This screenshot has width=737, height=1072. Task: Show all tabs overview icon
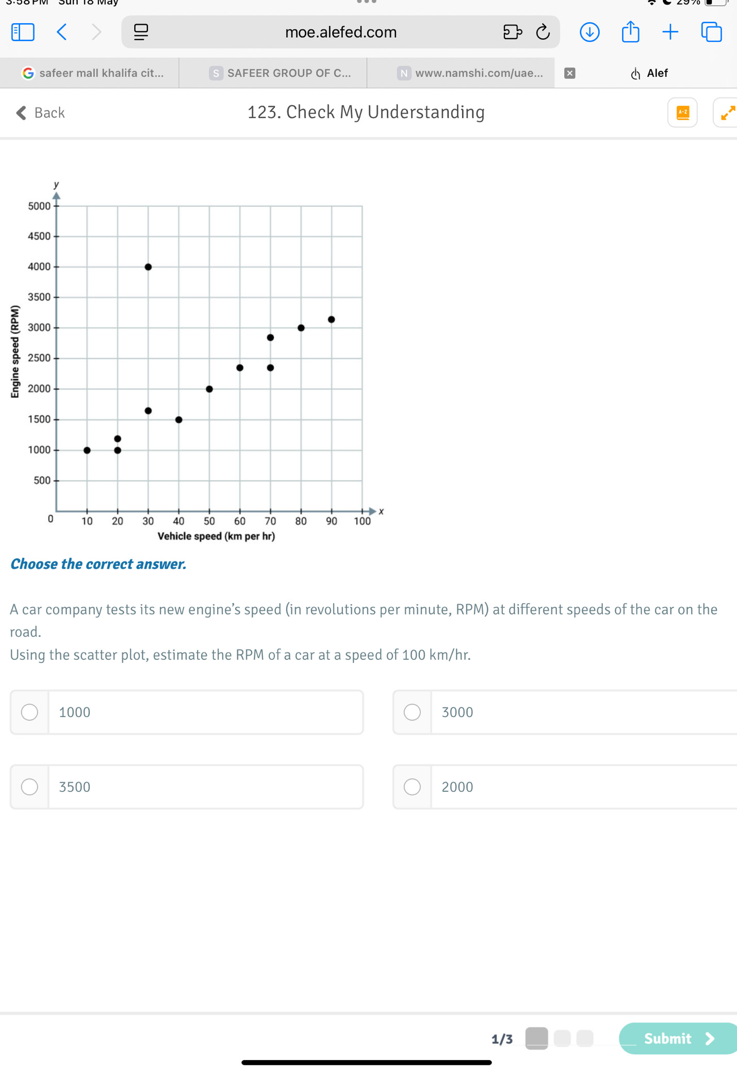[x=712, y=32]
